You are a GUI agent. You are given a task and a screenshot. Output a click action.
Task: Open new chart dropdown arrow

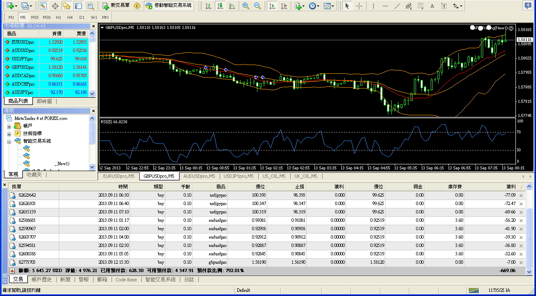pyautogui.click(x=16, y=6)
